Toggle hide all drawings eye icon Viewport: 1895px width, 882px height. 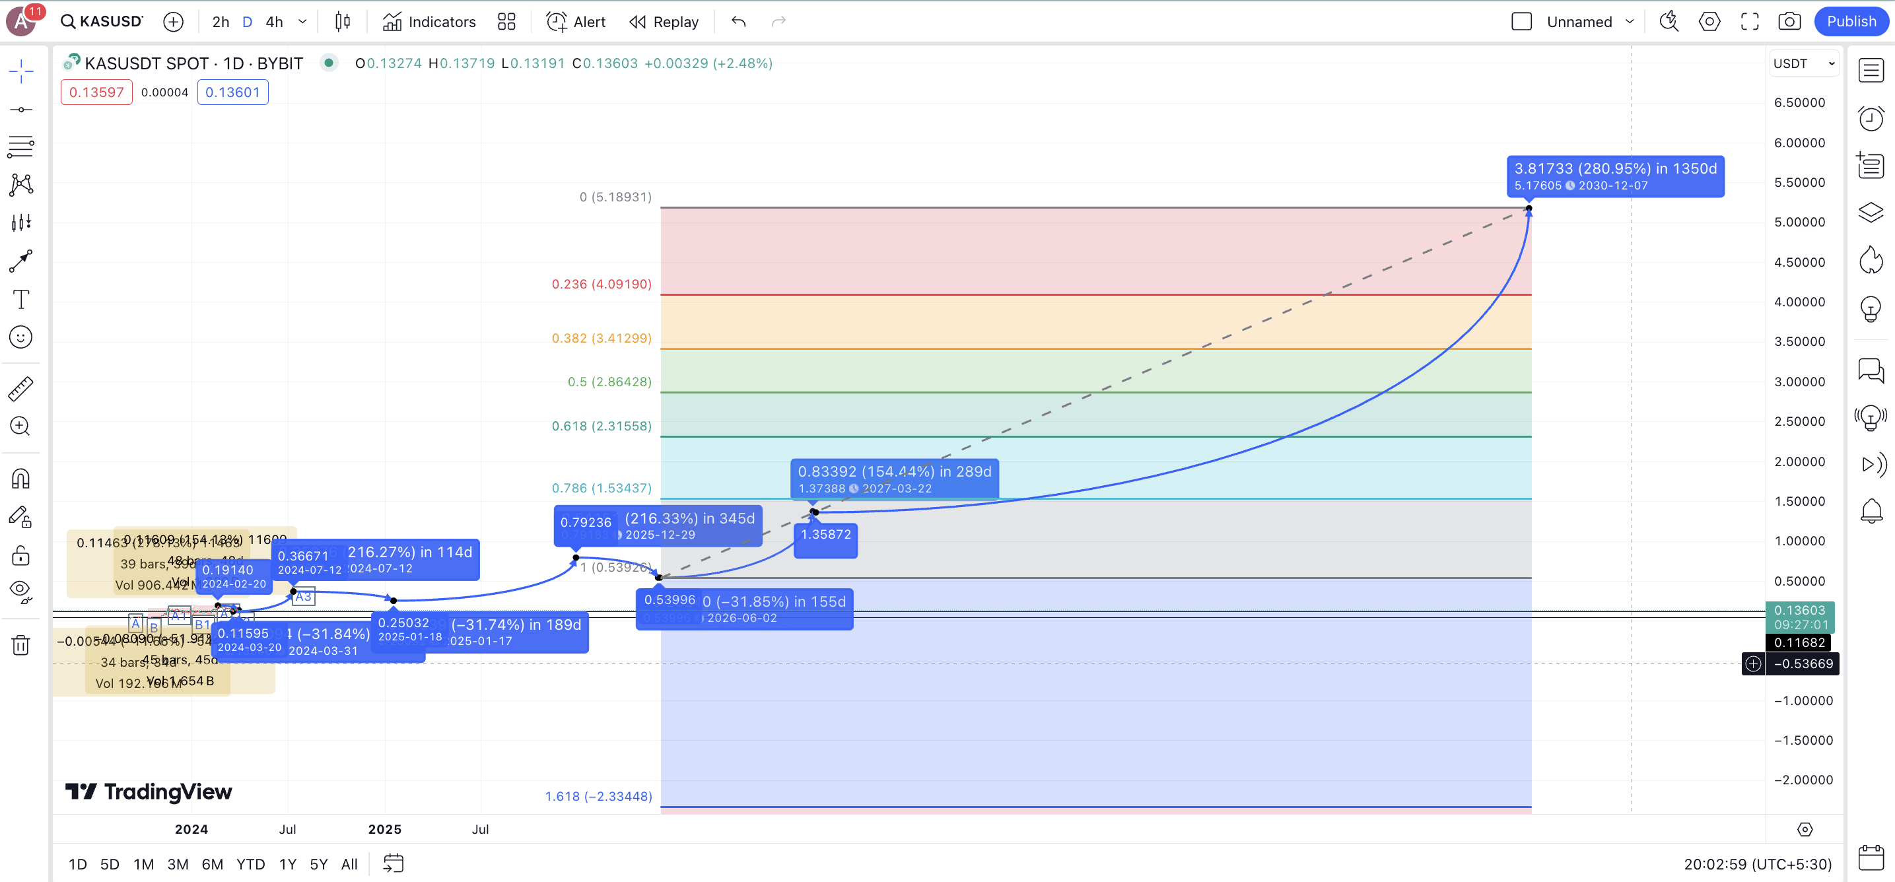tap(20, 590)
